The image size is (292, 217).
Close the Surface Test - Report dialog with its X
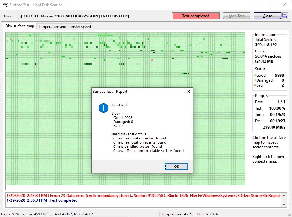point(188,92)
